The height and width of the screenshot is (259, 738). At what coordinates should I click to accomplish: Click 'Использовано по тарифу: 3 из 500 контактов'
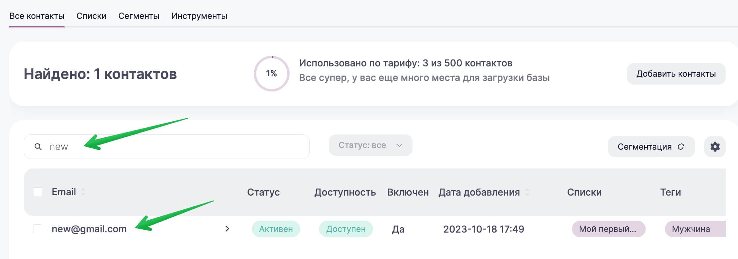tap(406, 63)
